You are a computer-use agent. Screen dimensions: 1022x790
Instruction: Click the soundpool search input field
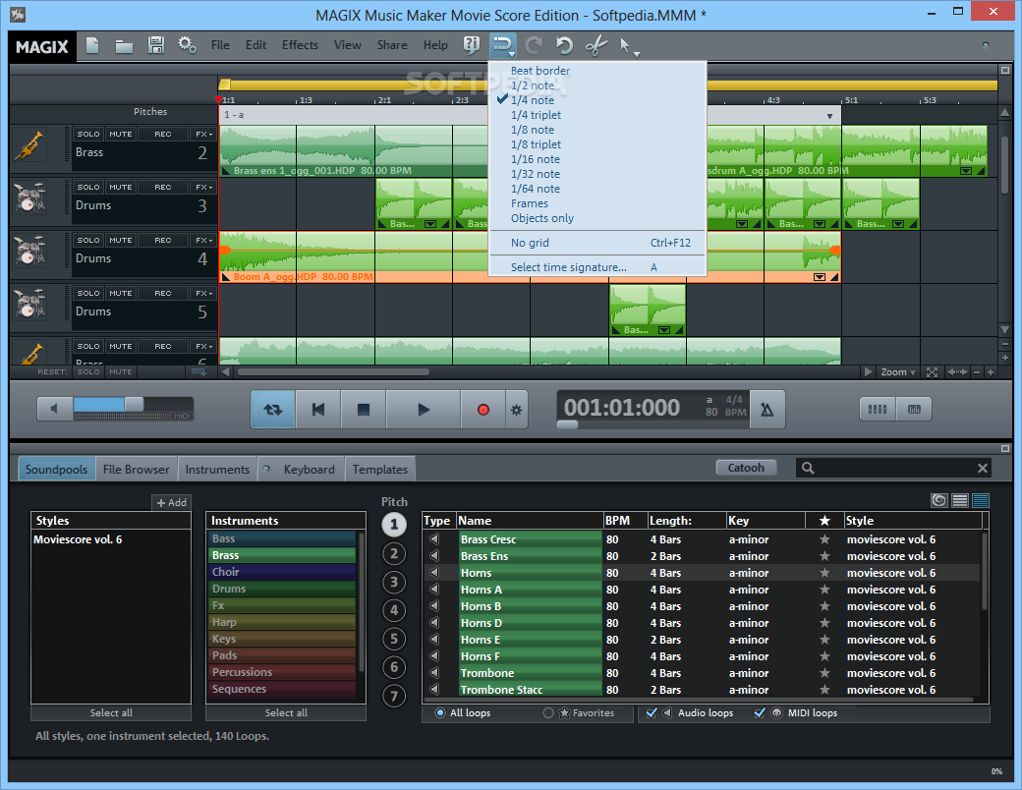pyautogui.click(x=893, y=468)
